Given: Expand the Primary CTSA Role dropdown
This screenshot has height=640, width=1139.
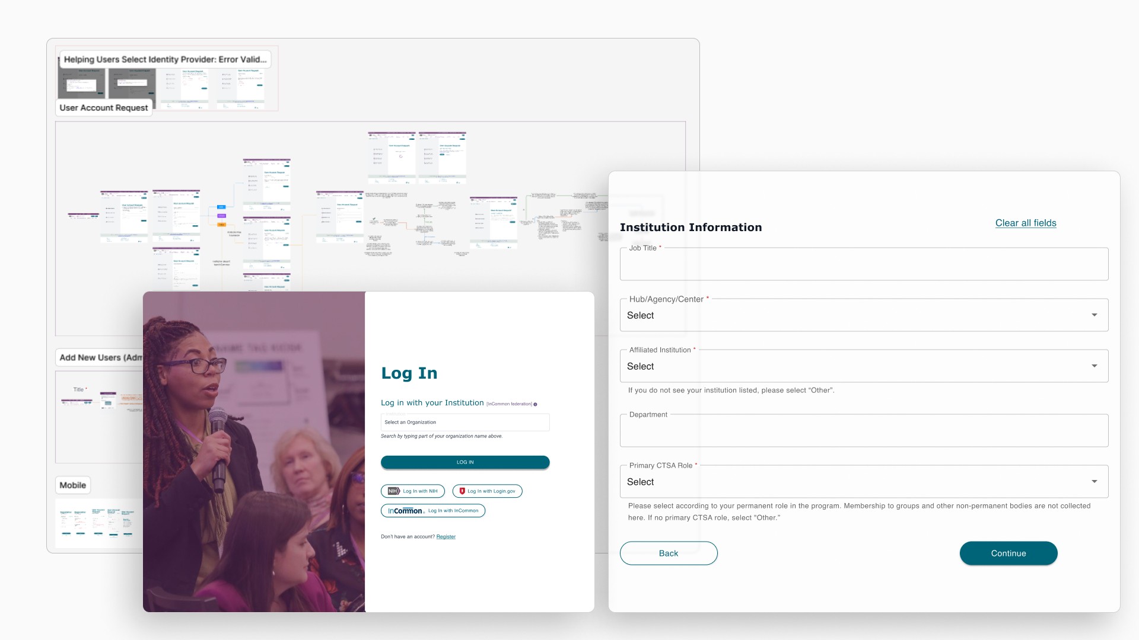Looking at the screenshot, I should click(x=1094, y=482).
